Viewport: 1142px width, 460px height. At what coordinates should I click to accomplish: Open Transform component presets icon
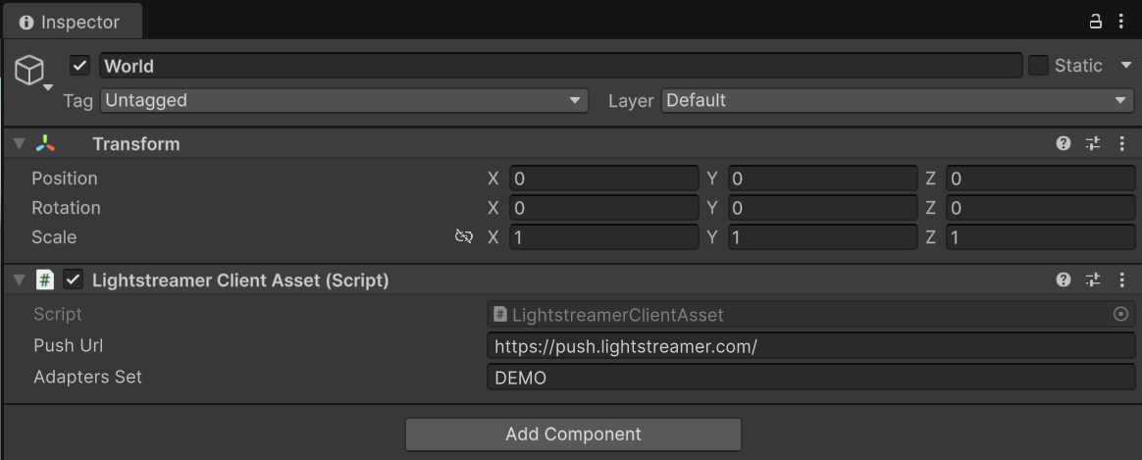1093,143
